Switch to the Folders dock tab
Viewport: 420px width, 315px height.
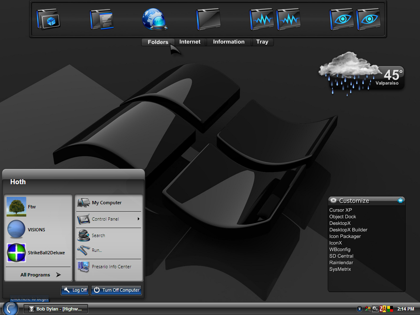pyautogui.click(x=158, y=42)
